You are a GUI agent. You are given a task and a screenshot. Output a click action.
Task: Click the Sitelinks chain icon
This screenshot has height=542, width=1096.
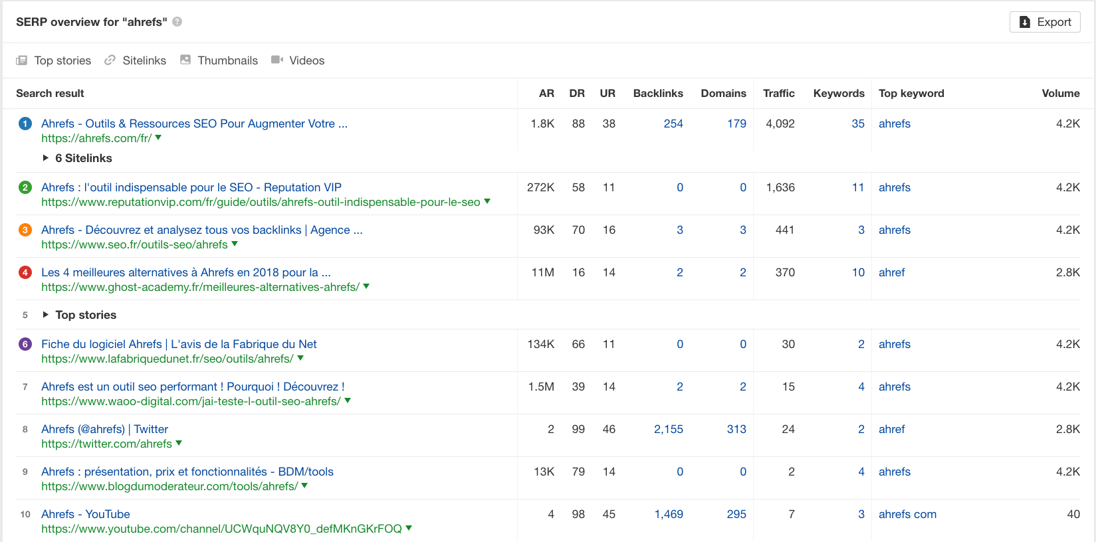point(110,60)
